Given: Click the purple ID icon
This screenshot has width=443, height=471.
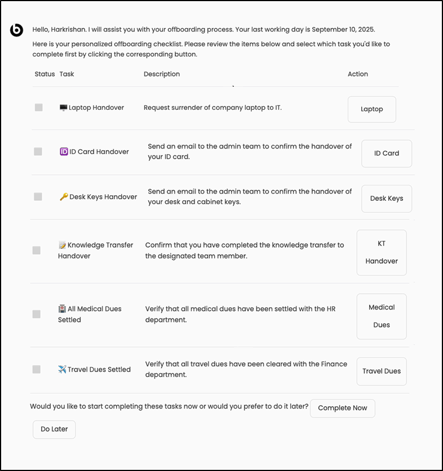Looking at the screenshot, I should pyautogui.click(x=64, y=151).
